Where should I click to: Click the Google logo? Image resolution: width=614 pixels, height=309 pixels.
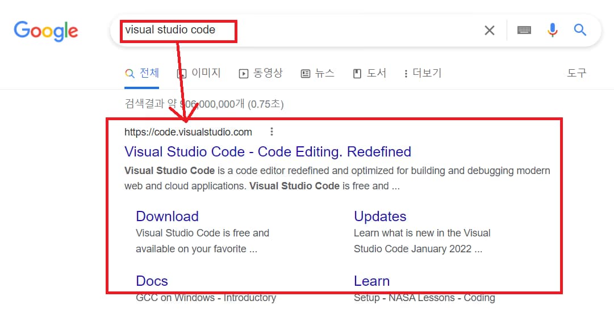(45, 30)
